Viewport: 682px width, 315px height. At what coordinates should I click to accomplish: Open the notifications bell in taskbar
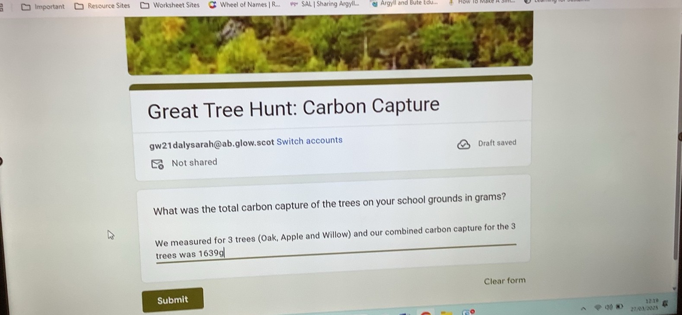point(665,304)
